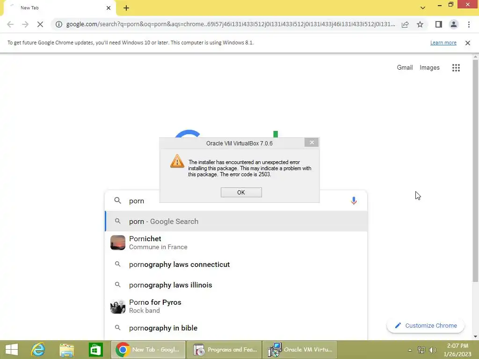Expand the tab search chevron

tap(423, 8)
